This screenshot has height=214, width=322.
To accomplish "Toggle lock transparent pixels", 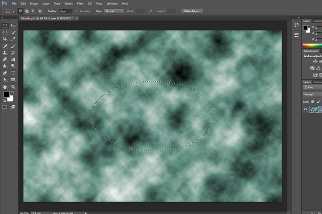I will 313,102.
